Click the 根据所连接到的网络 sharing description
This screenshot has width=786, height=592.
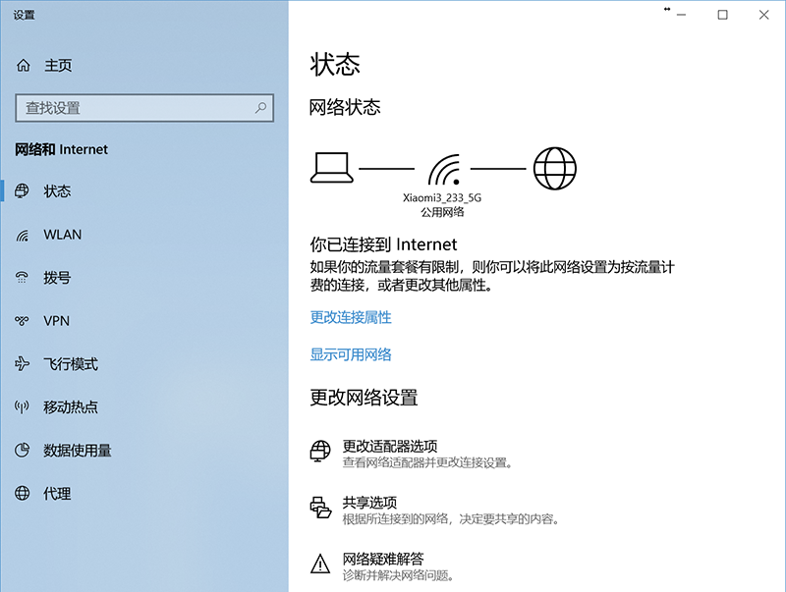click(450, 519)
